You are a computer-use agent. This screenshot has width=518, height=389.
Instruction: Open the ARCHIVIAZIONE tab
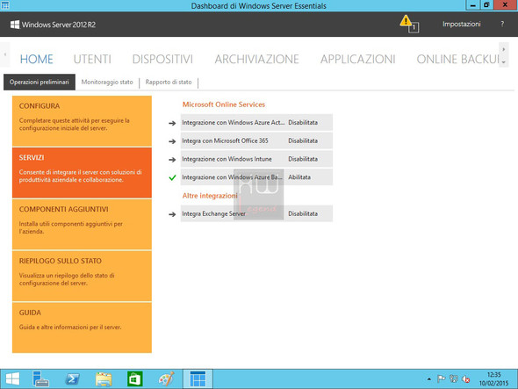point(256,59)
